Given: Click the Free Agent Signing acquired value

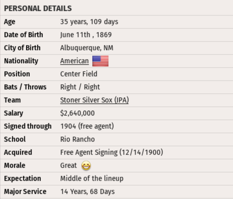Looking at the screenshot, I should coord(111,153).
